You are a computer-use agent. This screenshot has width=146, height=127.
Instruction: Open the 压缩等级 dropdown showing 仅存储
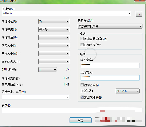[x=54, y=30]
